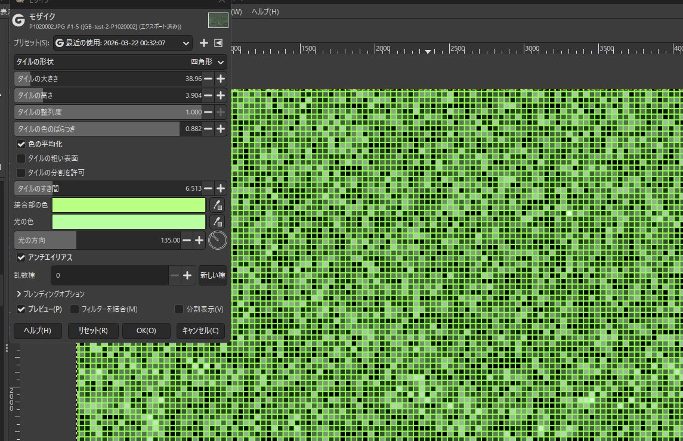Click リセット(R) button
683x441 pixels.
pyautogui.click(x=93, y=331)
